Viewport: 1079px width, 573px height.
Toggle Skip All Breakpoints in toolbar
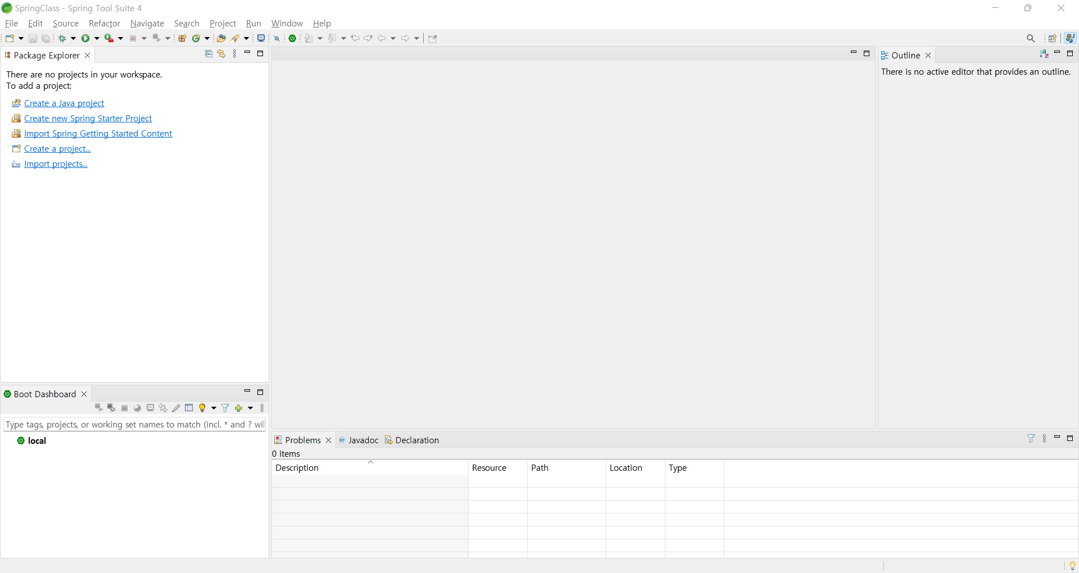tap(276, 38)
